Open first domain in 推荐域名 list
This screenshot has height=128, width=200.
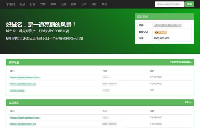[25, 77]
